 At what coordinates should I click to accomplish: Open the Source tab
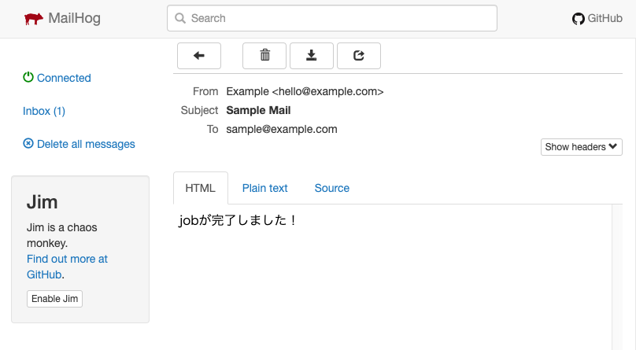[x=331, y=188]
